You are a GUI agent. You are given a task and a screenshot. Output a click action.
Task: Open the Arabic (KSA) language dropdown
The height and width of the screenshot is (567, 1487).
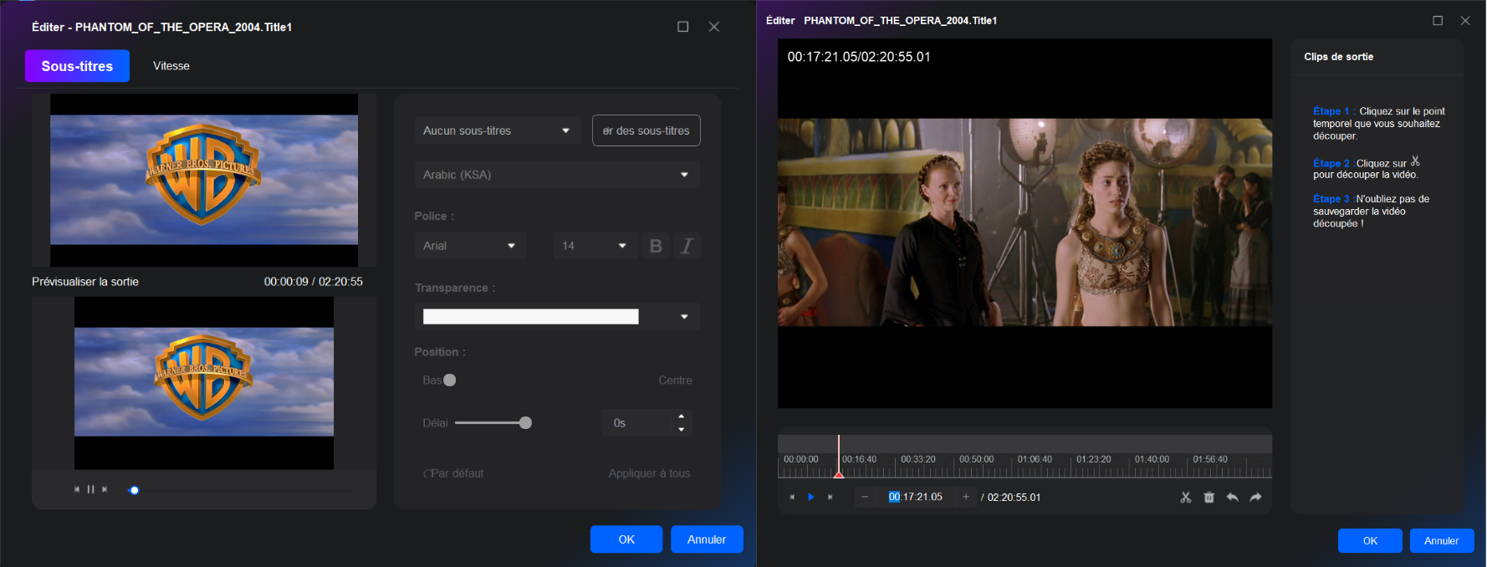pos(557,175)
